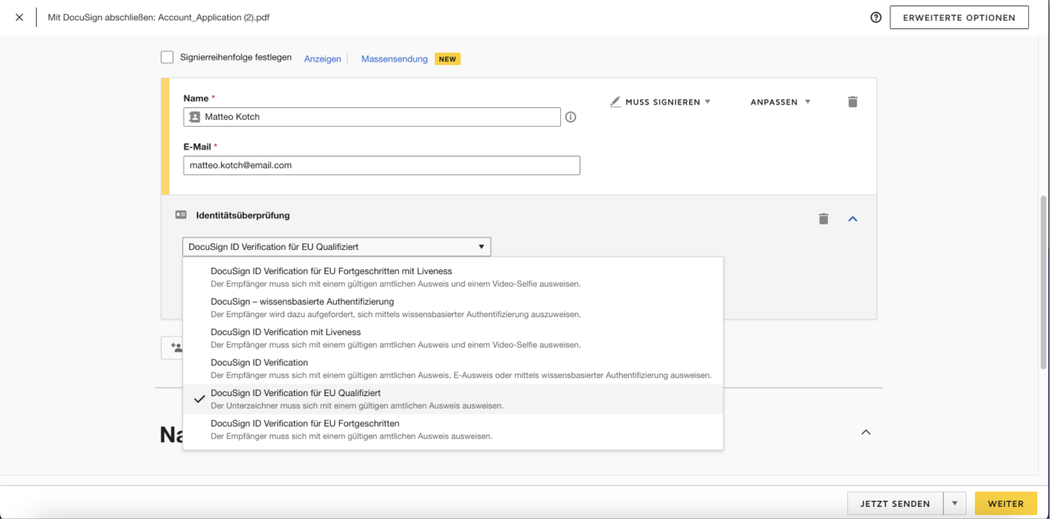The image size is (1050, 519).
Task: Click the Weiter button
Action: tap(1005, 503)
